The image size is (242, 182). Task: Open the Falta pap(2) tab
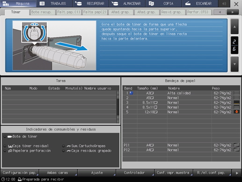tap(95, 12)
